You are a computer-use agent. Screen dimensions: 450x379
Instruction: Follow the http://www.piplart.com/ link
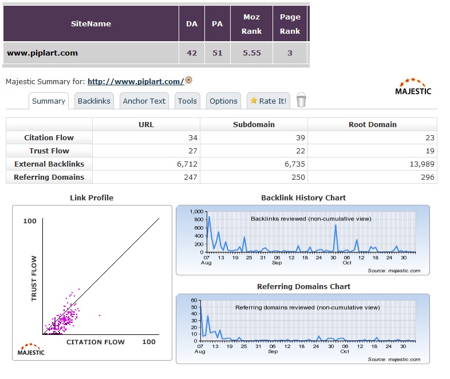point(136,81)
